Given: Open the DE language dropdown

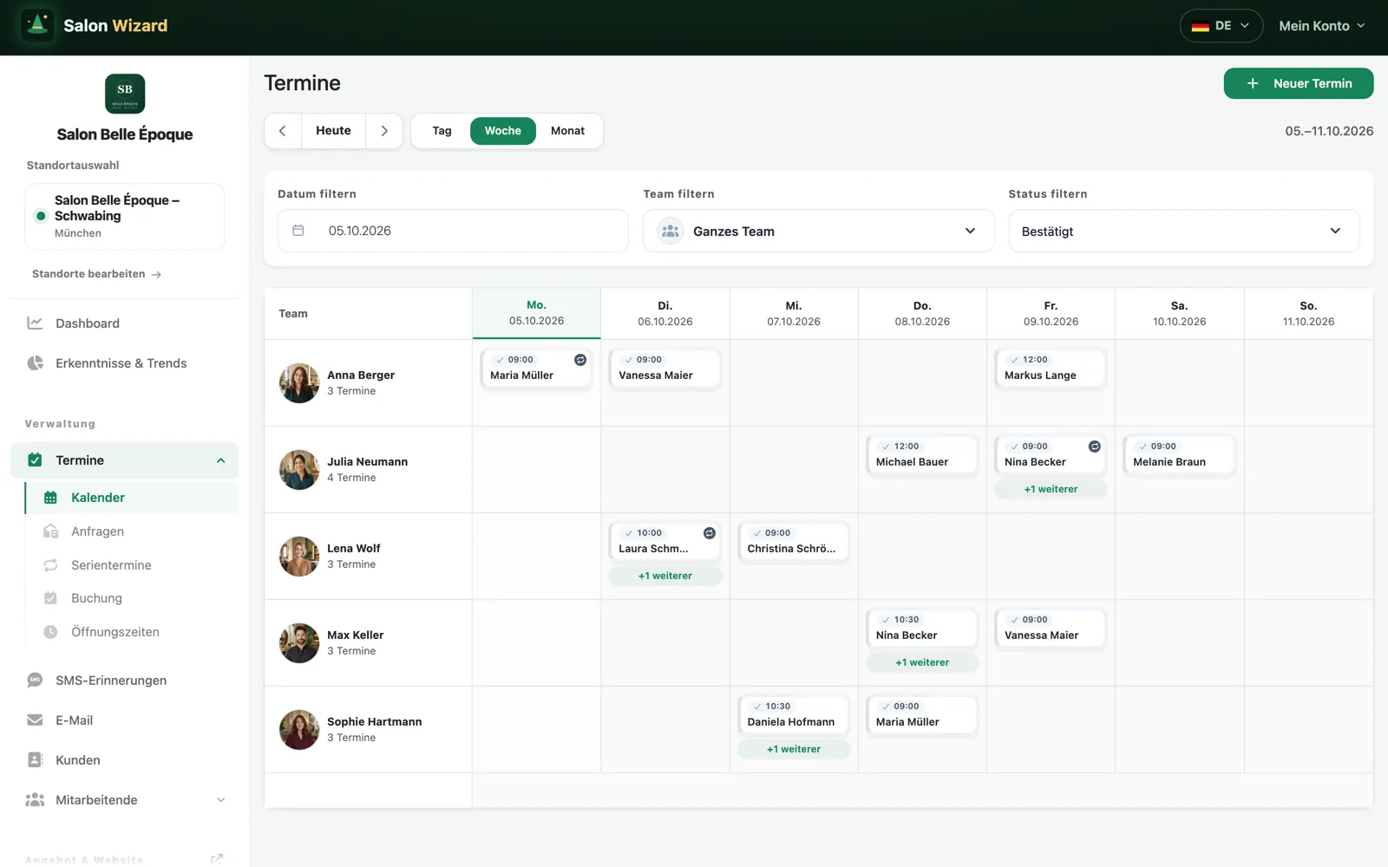Looking at the screenshot, I should pyautogui.click(x=1221, y=26).
